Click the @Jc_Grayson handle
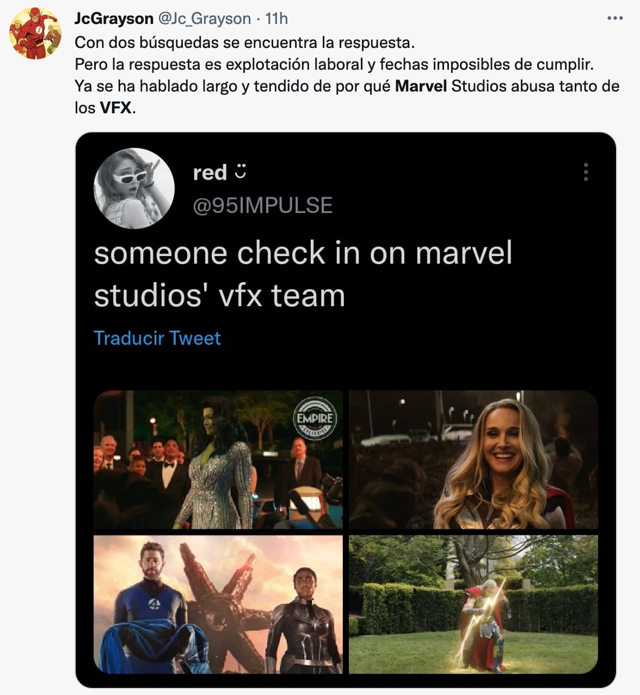Viewport: 640px width, 695px height. coord(205,18)
